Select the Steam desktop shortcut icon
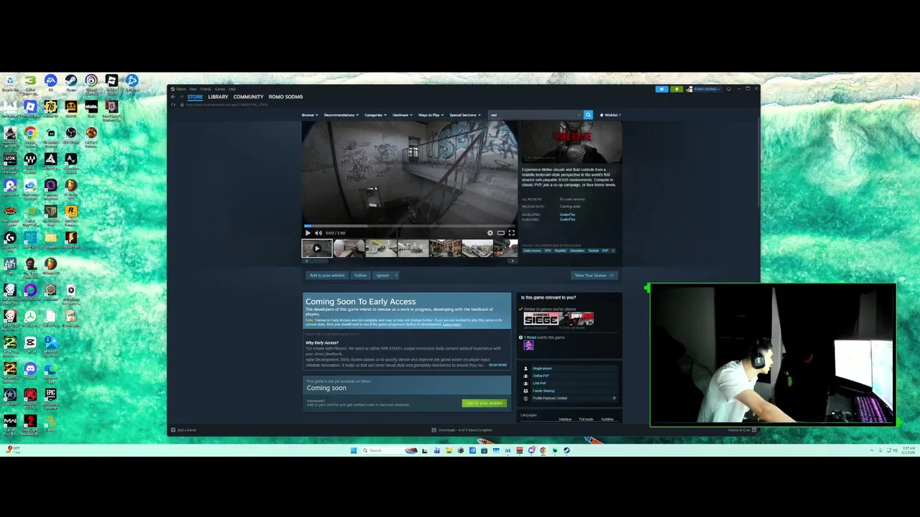This screenshot has width=920, height=517. [x=70, y=83]
